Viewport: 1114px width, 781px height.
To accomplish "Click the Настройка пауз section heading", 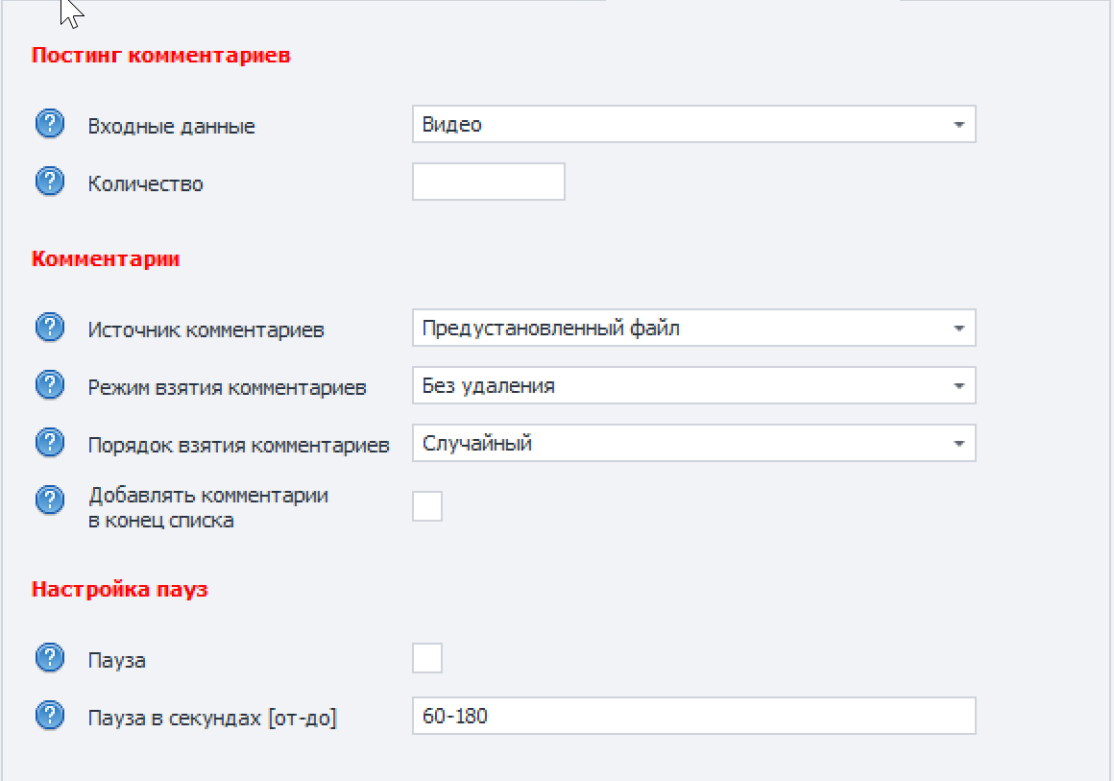I will [x=120, y=589].
